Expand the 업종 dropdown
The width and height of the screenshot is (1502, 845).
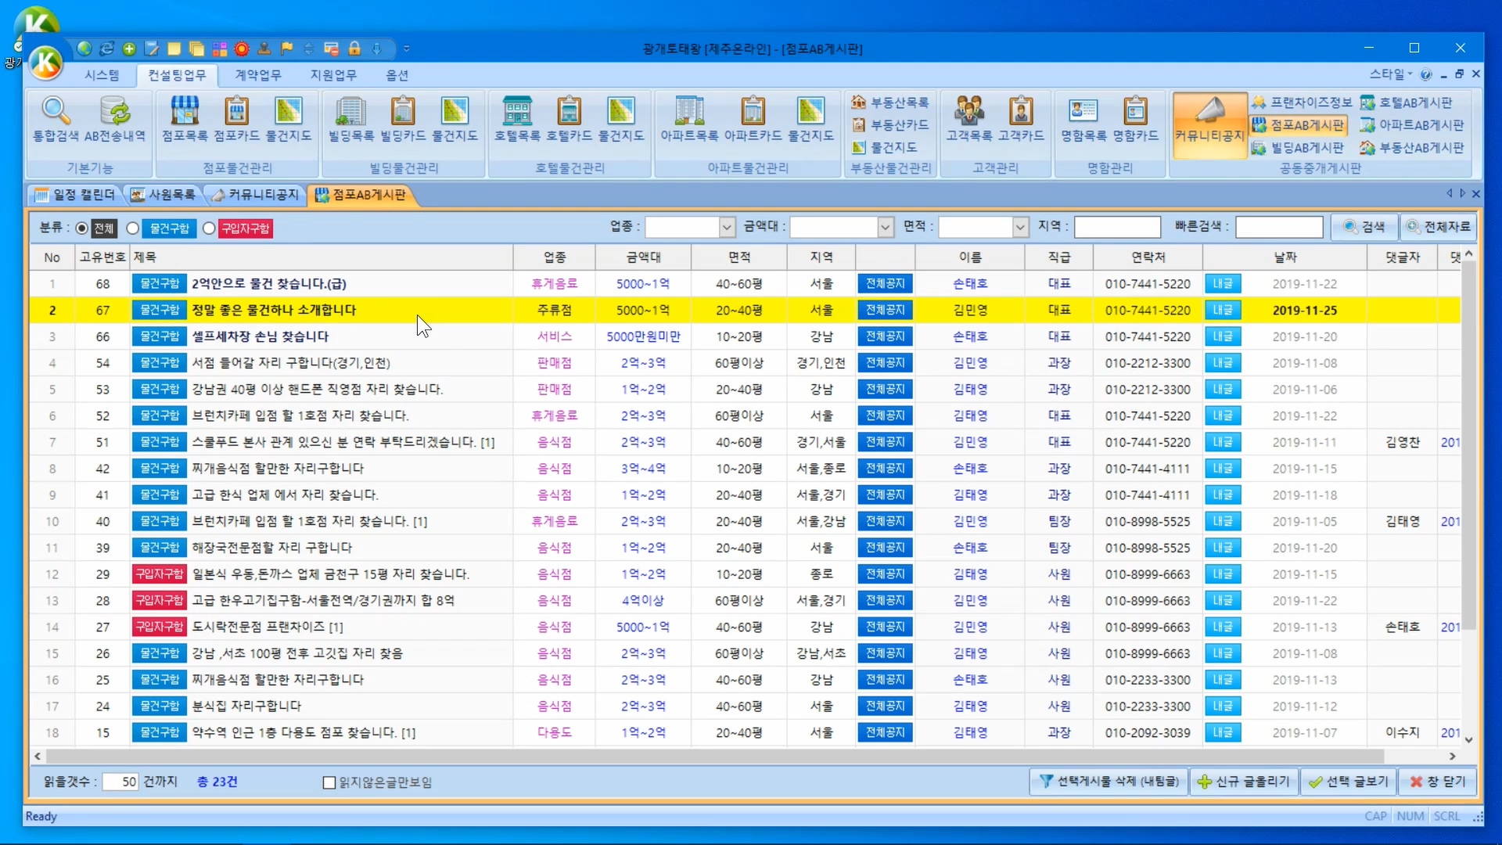[x=727, y=227]
